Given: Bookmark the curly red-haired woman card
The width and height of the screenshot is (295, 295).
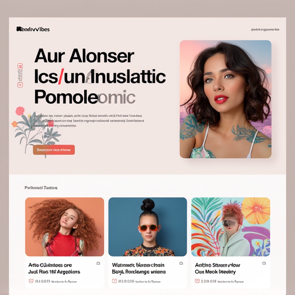Looking at the screenshot, I should point(98,263).
